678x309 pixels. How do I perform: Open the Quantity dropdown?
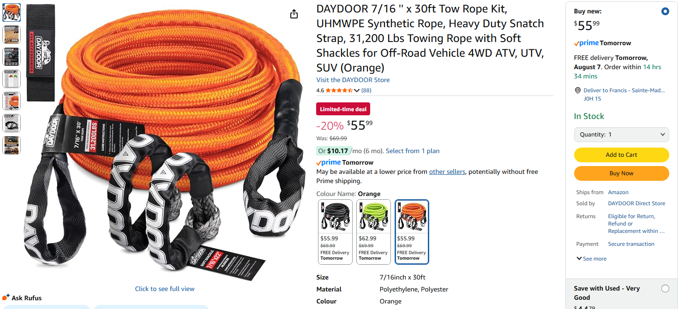pos(621,135)
